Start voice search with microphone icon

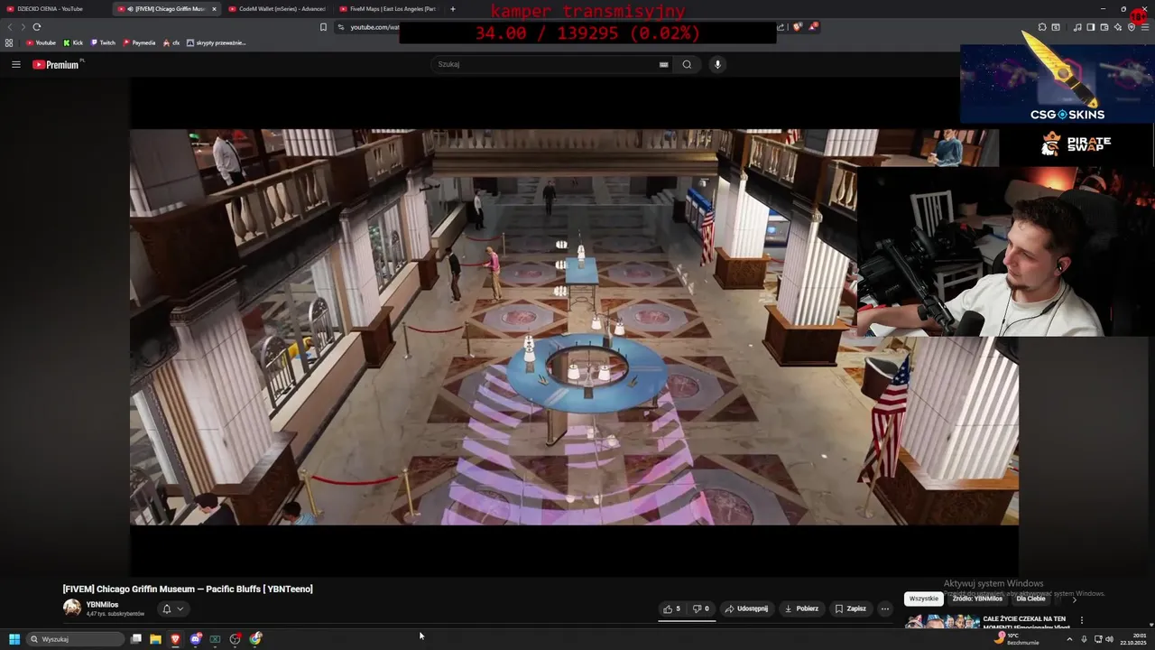717,64
